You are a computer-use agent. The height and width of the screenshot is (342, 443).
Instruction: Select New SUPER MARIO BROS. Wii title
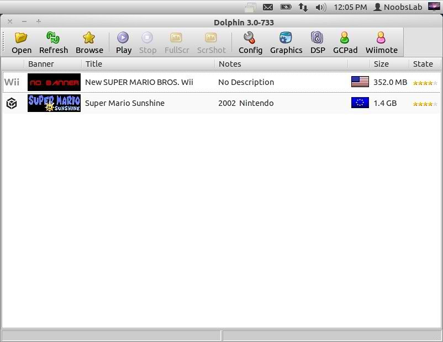tap(139, 82)
